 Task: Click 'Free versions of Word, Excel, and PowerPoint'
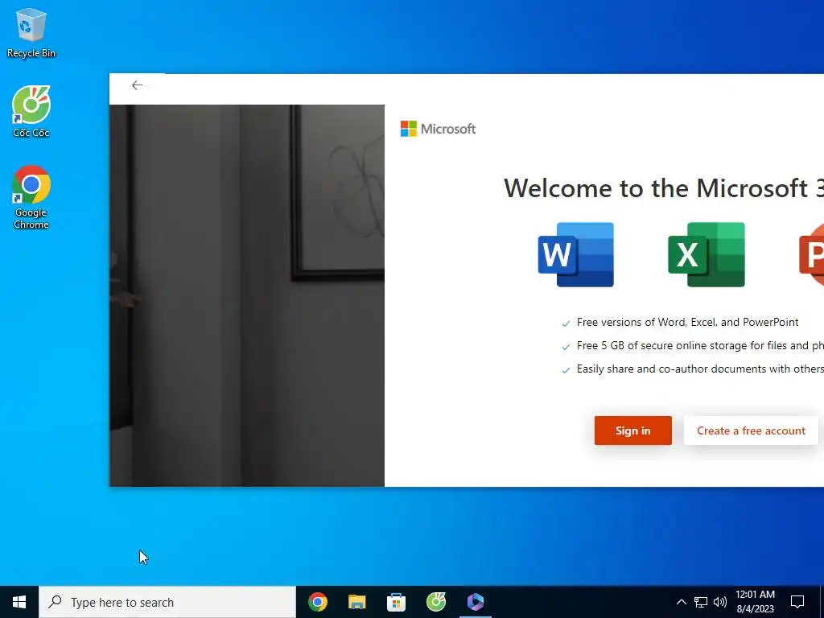pyautogui.click(x=687, y=322)
